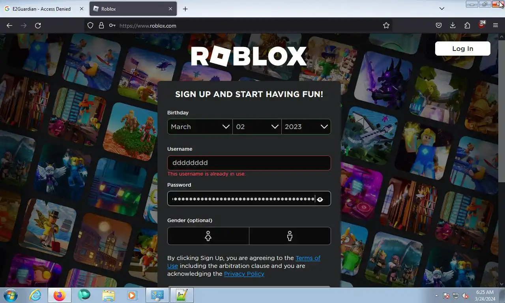
Task: Open the site permissions key icon
Action: click(112, 25)
